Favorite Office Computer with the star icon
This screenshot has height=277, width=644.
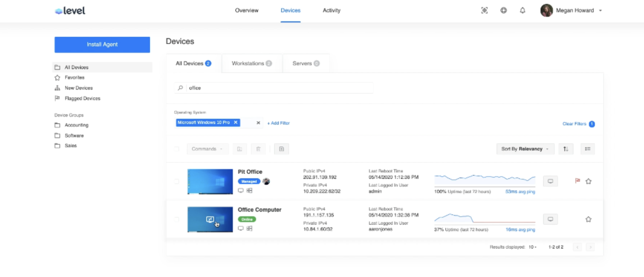click(588, 219)
